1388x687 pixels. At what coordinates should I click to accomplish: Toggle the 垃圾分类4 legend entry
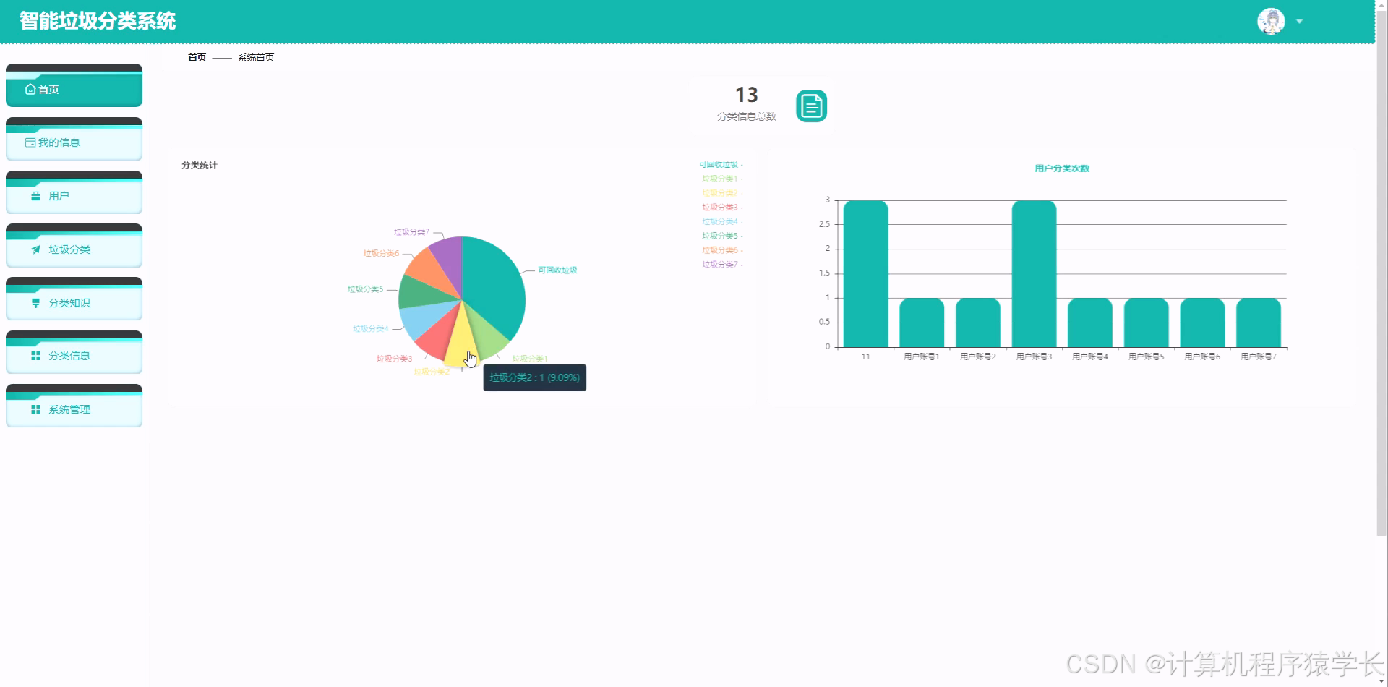coord(722,221)
